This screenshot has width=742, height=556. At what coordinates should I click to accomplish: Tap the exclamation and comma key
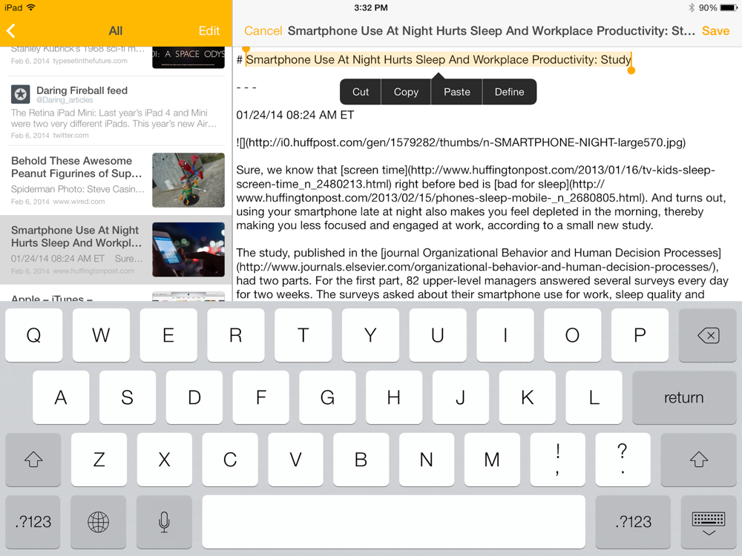click(x=557, y=460)
